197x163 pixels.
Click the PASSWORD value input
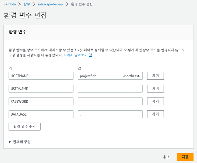pos(110,101)
